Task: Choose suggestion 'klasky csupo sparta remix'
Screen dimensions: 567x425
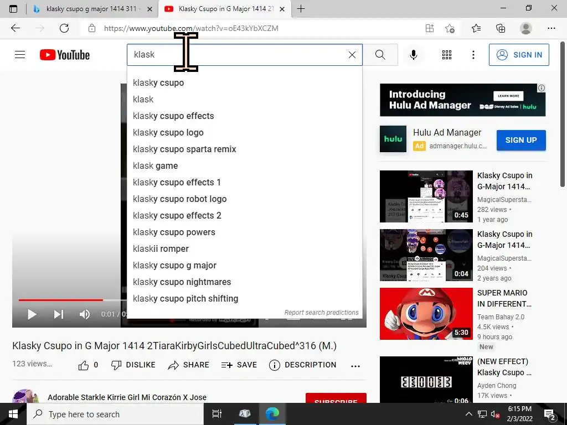Action: [x=244, y=149]
